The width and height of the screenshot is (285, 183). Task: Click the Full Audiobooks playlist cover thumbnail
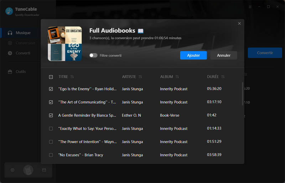coord(65,44)
